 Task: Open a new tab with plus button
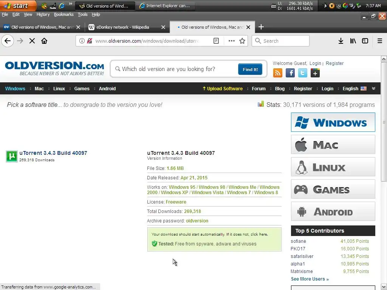261,27
